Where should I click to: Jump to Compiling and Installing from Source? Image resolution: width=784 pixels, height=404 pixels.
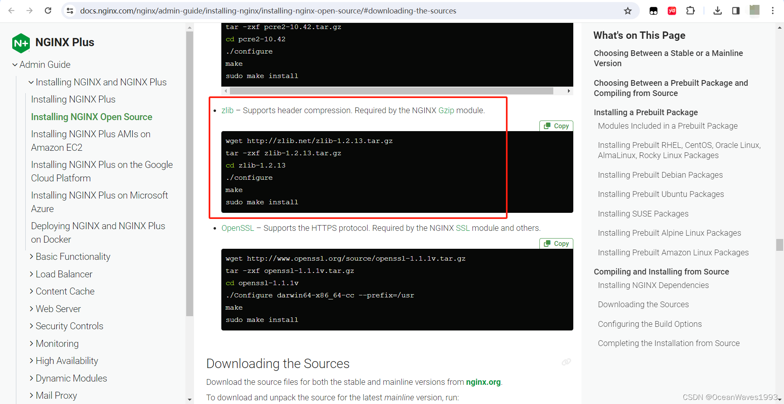coord(661,272)
